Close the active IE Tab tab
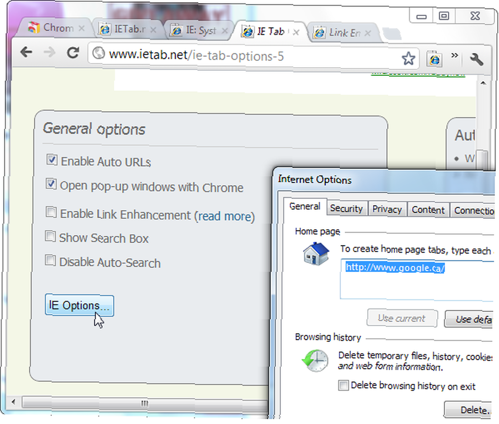The image size is (499, 424). click(296, 32)
